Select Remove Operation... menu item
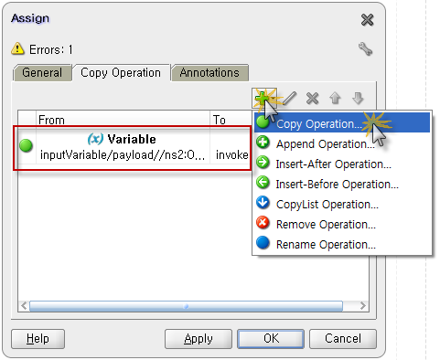This screenshot has height=360, width=440. tap(342, 224)
